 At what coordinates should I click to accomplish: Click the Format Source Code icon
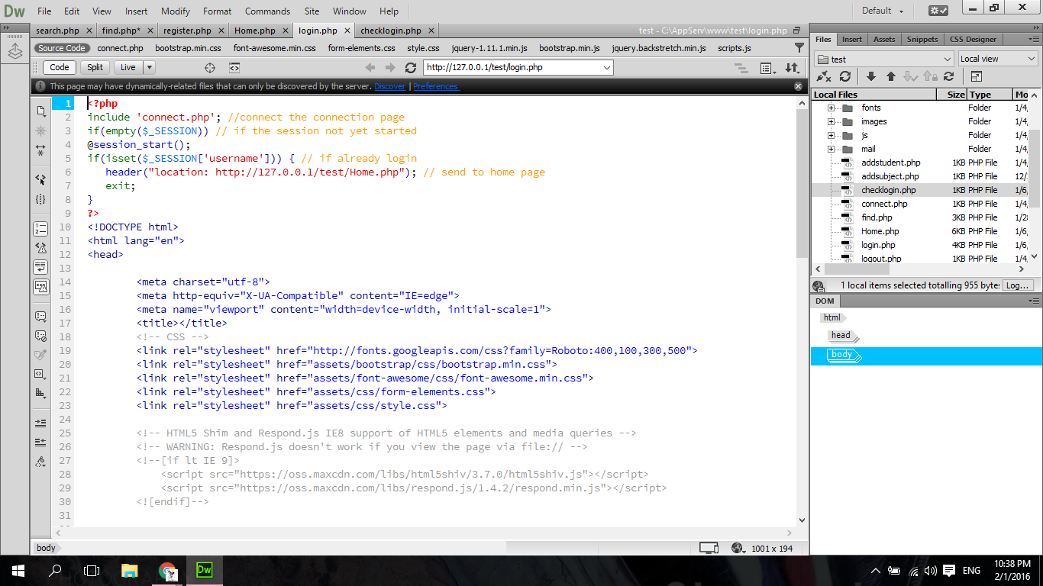pyautogui.click(x=40, y=462)
